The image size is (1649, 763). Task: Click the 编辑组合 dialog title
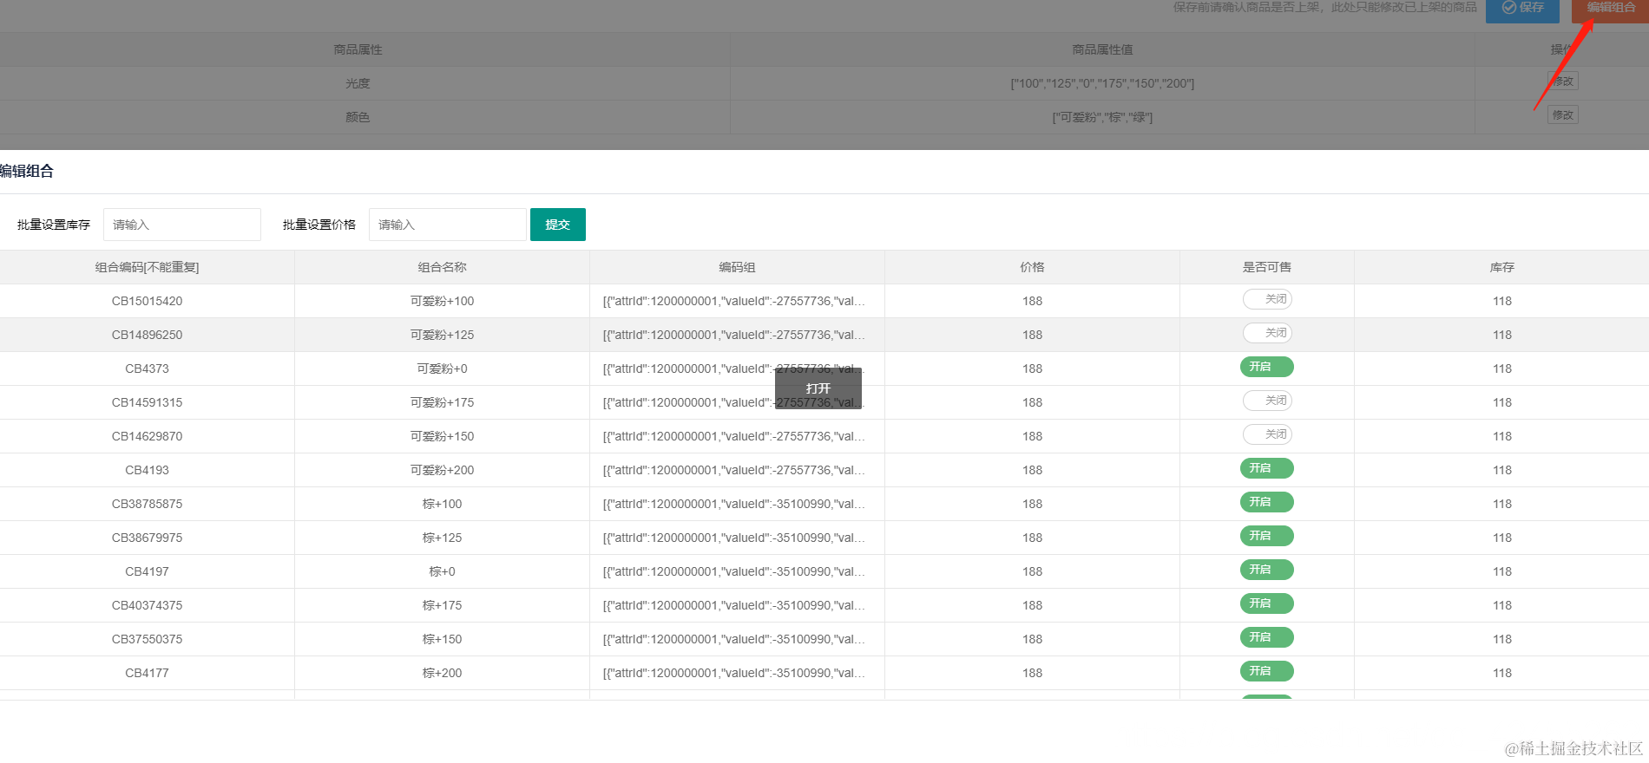click(x=27, y=171)
